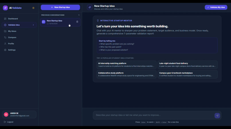Click the Previous Conversations heading
Screen dimensions: 231x129
(x=53, y=15)
